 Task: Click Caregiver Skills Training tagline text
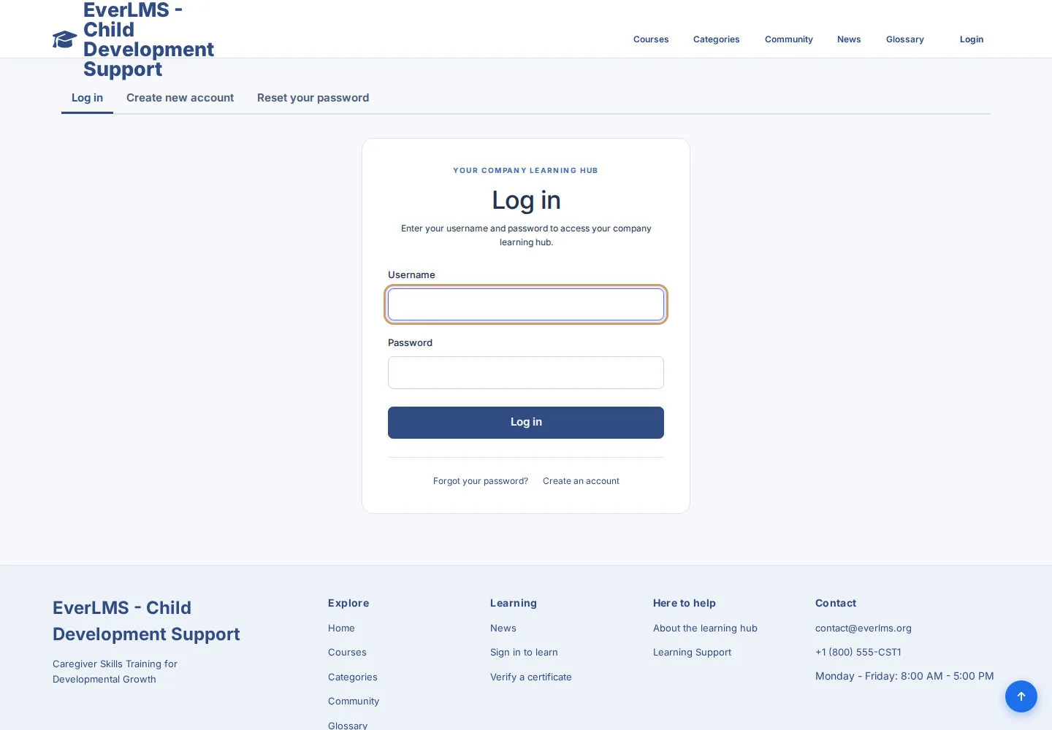(115, 672)
